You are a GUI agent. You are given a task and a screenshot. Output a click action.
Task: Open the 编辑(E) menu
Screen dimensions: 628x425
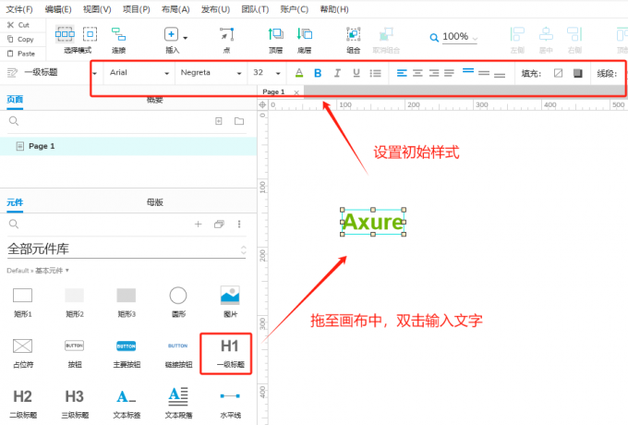coord(58,9)
